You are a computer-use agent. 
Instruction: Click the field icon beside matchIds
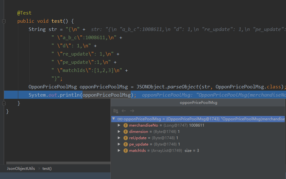point(125,151)
